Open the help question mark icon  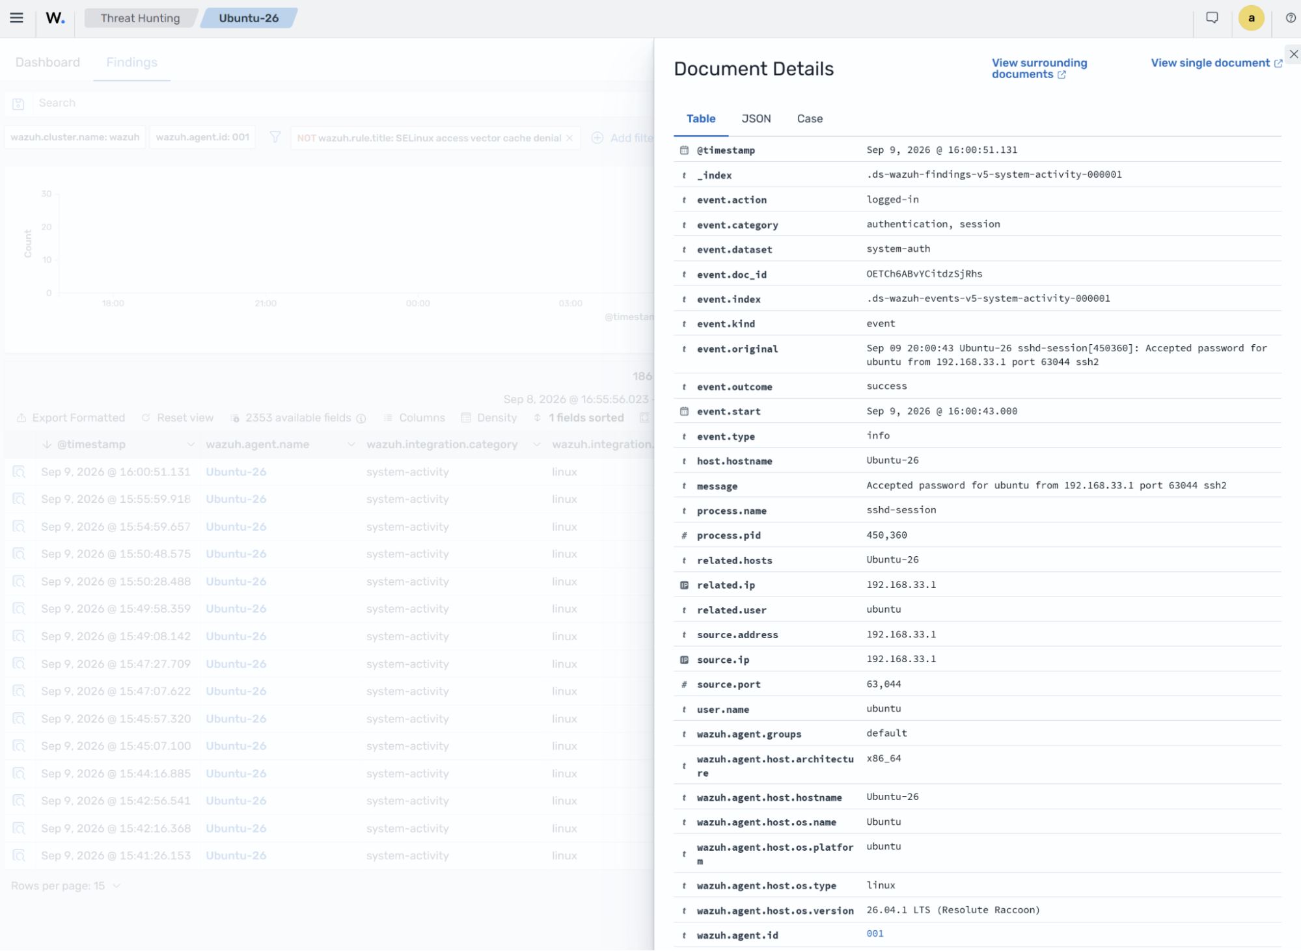1291,18
